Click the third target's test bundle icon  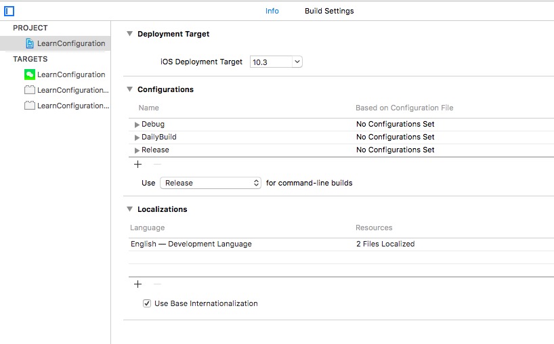point(30,106)
